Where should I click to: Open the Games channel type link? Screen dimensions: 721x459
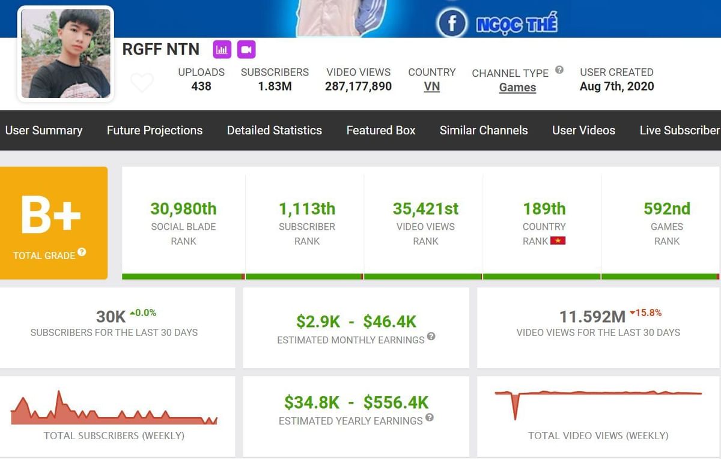point(517,87)
